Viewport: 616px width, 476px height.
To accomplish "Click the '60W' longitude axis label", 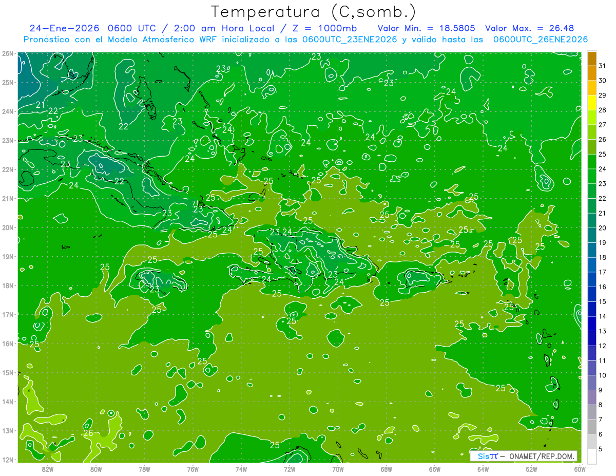I will coord(580,469).
